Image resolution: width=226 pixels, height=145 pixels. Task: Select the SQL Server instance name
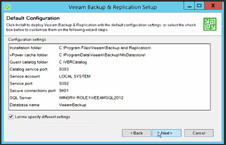pos(91,98)
